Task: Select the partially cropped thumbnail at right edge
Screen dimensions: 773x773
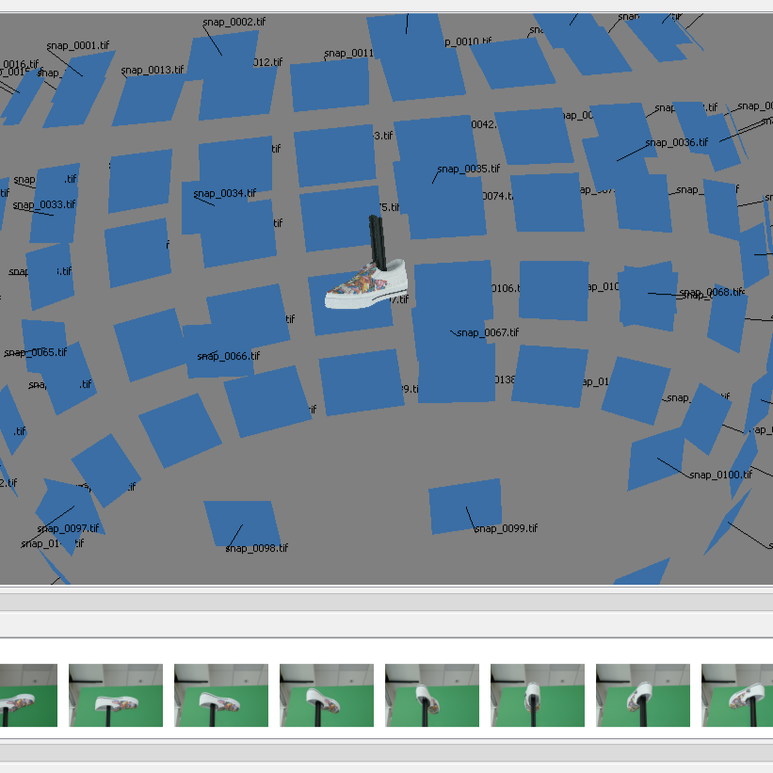Action: (737, 695)
